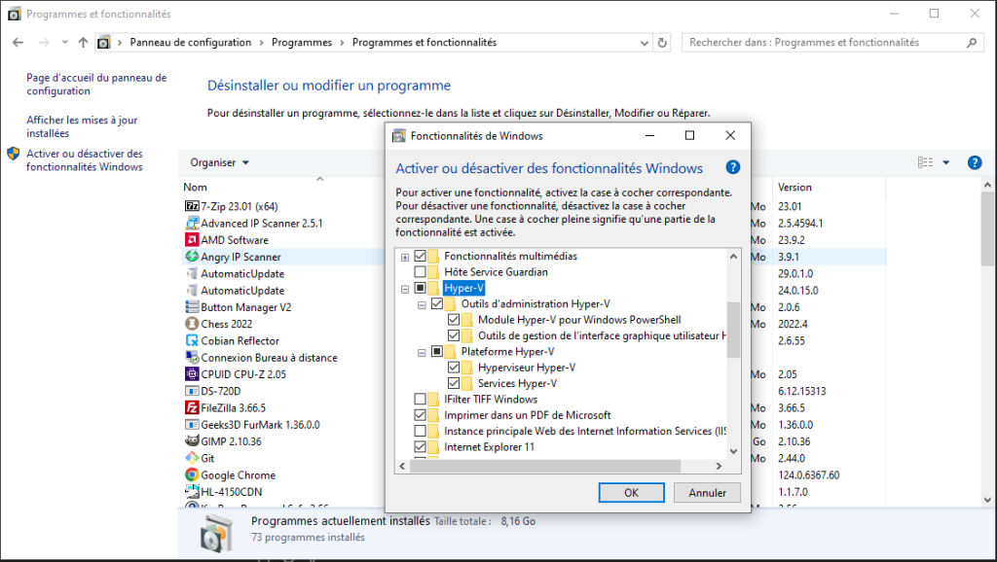
Task: Click shield icon beside Activer ou désactiver
Action: [x=14, y=154]
